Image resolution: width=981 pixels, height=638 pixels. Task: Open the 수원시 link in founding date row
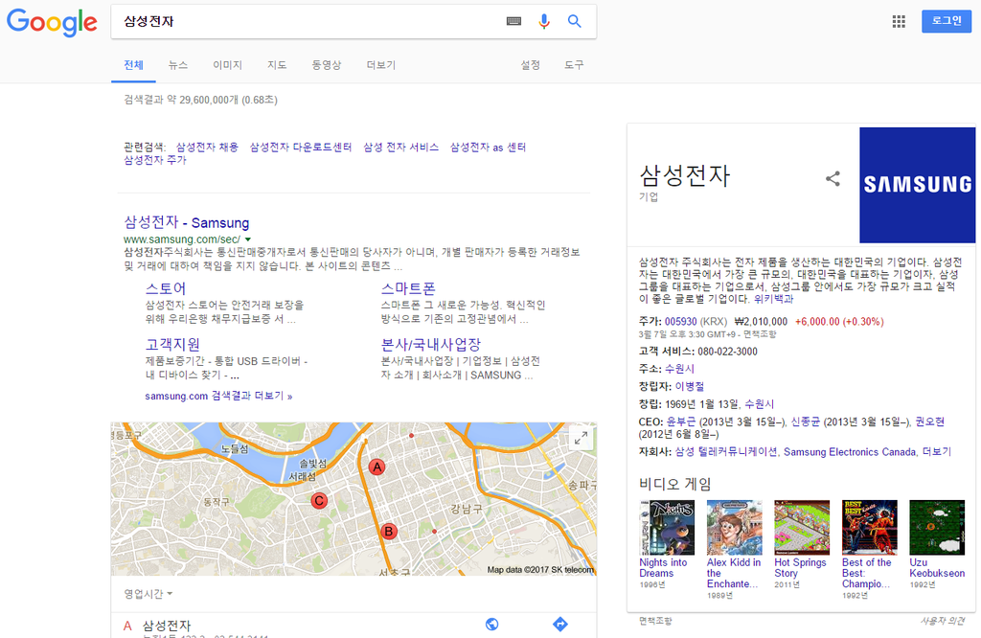tap(760, 404)
